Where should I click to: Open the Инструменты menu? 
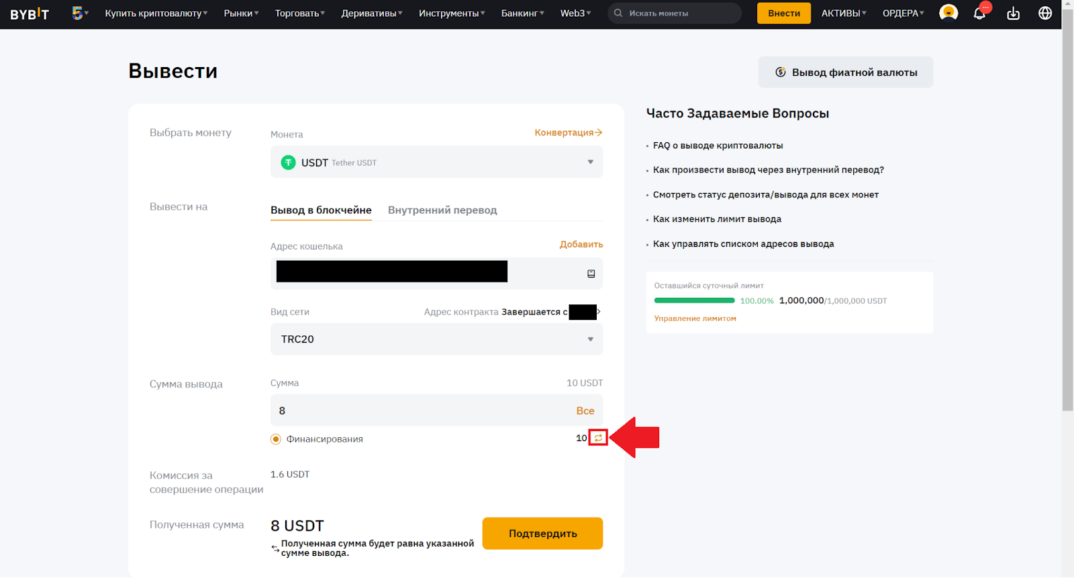pos(452,13)
